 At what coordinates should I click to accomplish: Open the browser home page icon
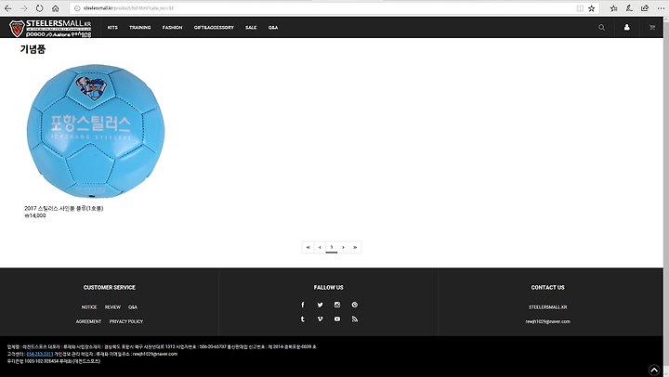coord(56,8)
